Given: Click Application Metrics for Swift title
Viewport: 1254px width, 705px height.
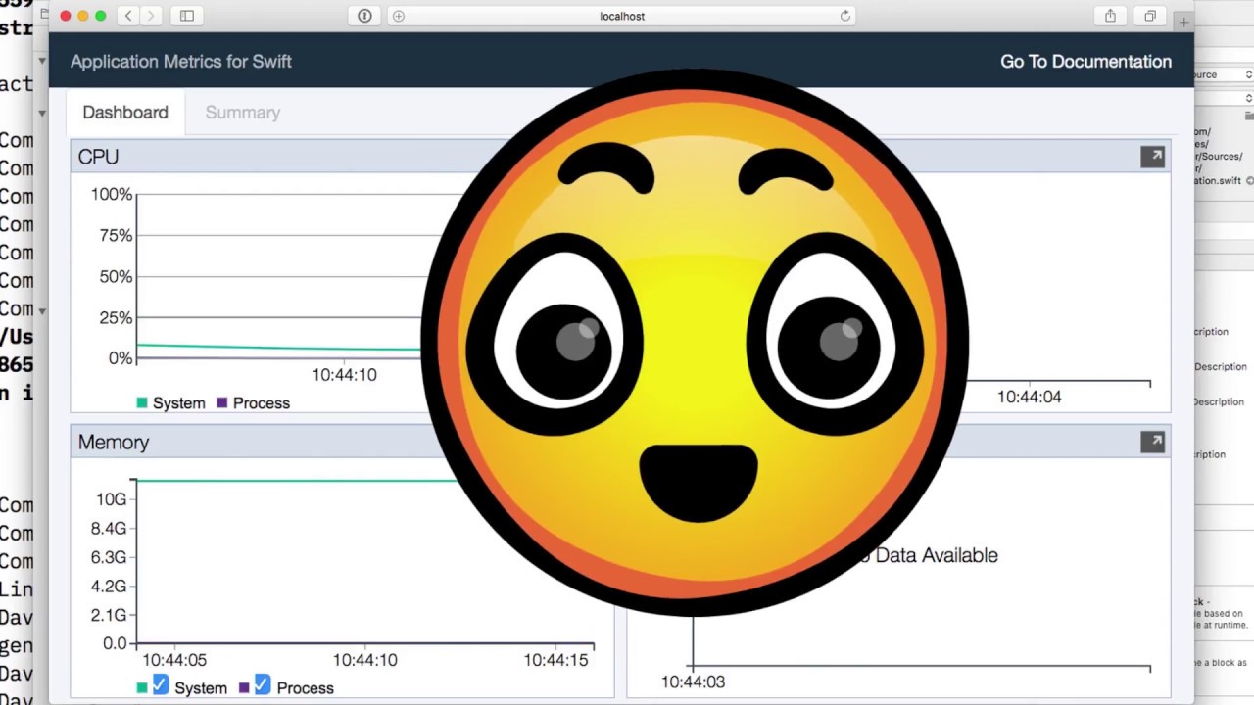Looking at the screenshot, I should pyautogui.click(x=181, y=62).
